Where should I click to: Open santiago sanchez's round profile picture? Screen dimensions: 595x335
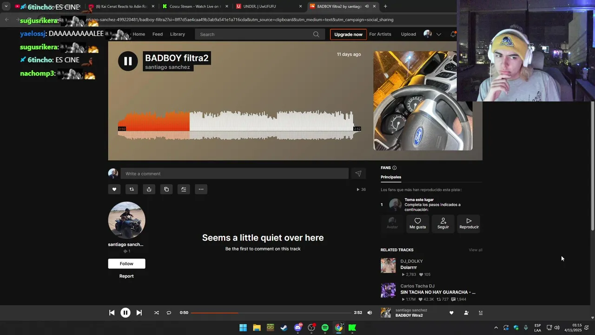tap(126, 220)
